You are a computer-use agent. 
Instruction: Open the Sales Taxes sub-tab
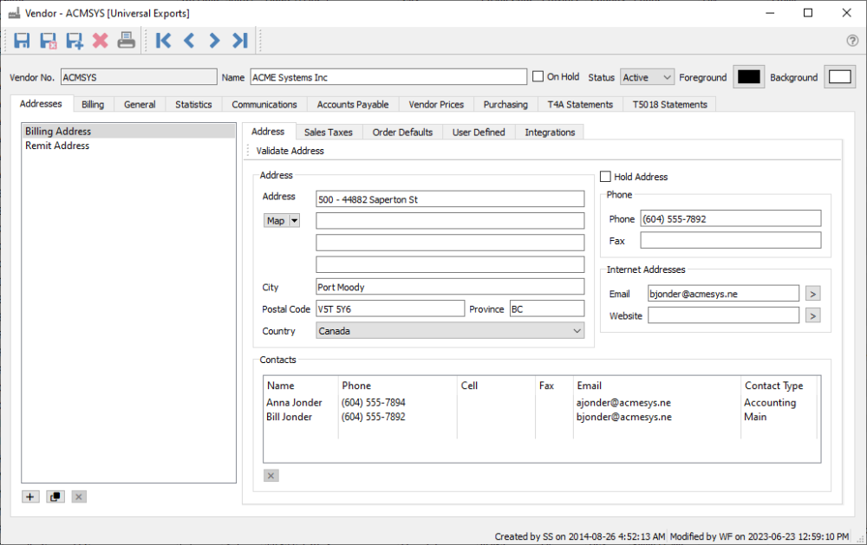pyautogui.click(x=328, y=132)
